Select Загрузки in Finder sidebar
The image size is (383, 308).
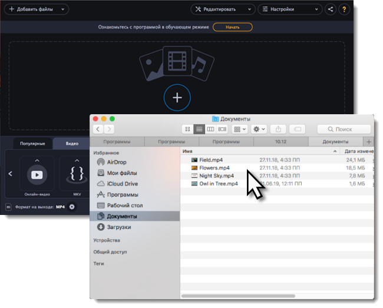(119, 227)
